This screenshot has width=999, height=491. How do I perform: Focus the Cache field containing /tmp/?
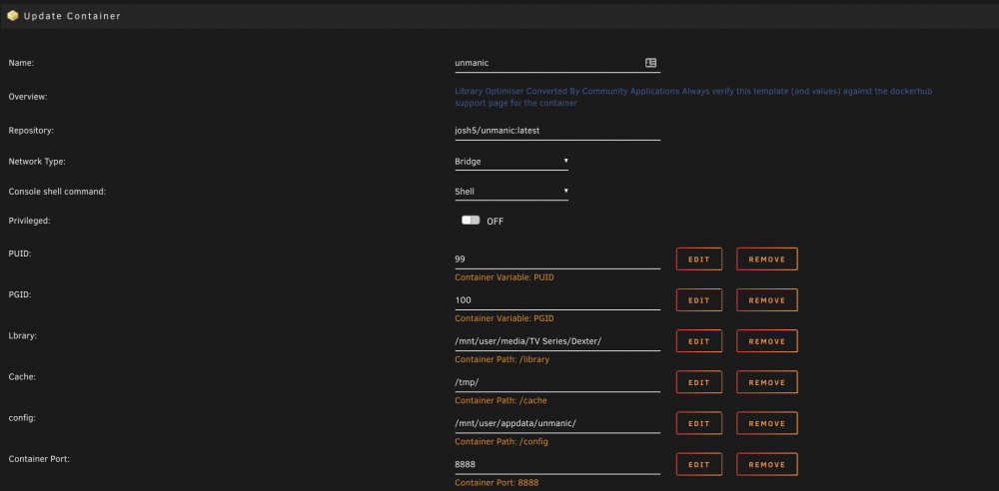pyautogui.click(x=557, y=382)
